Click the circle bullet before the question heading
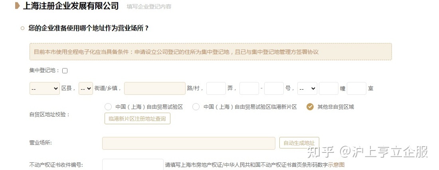Viewport: 439px width, 170px height. (23, 28)
